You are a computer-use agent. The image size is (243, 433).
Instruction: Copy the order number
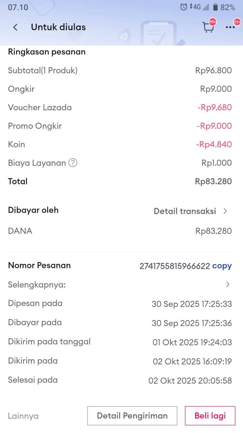(x=222, y=266)
